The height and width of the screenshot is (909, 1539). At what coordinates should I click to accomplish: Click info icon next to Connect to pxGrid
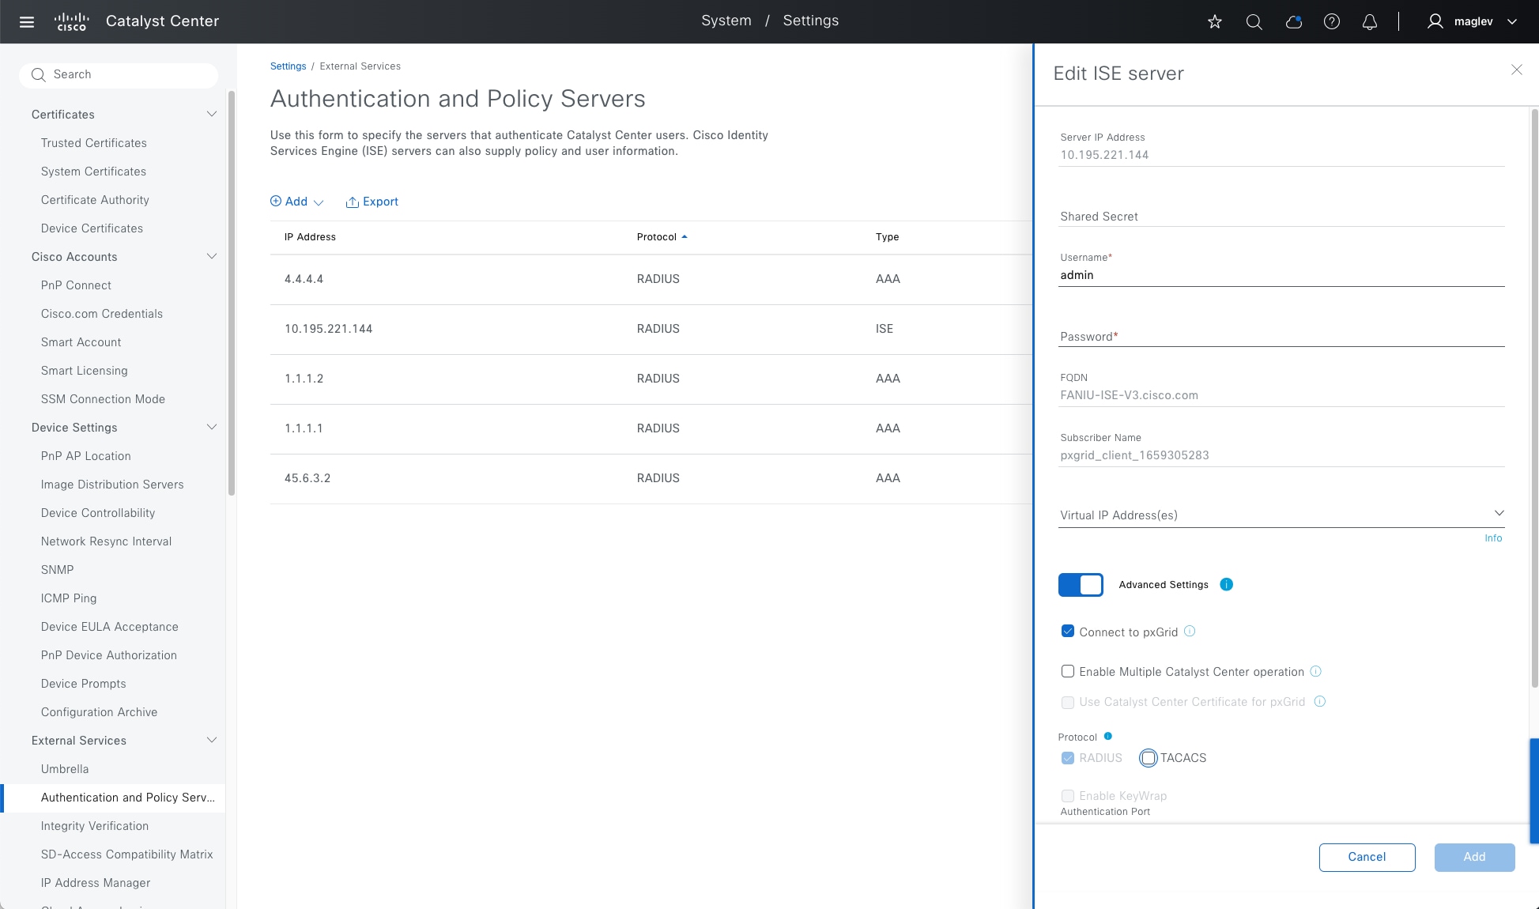click(1190, 631)
